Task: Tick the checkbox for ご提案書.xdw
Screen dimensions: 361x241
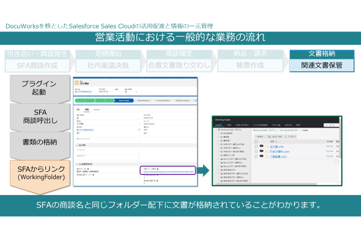Action: 256,156
